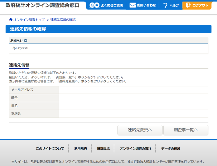
Task: Click the 支店名 row label
Action: coord(16,114)
